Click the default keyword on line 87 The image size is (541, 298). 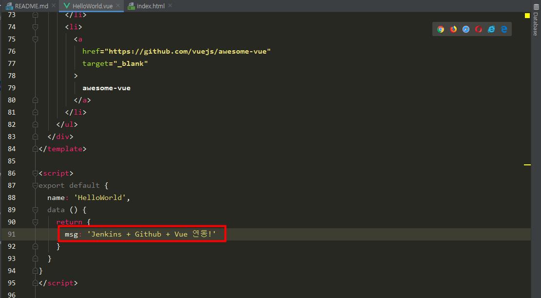(x=84, y=185)
